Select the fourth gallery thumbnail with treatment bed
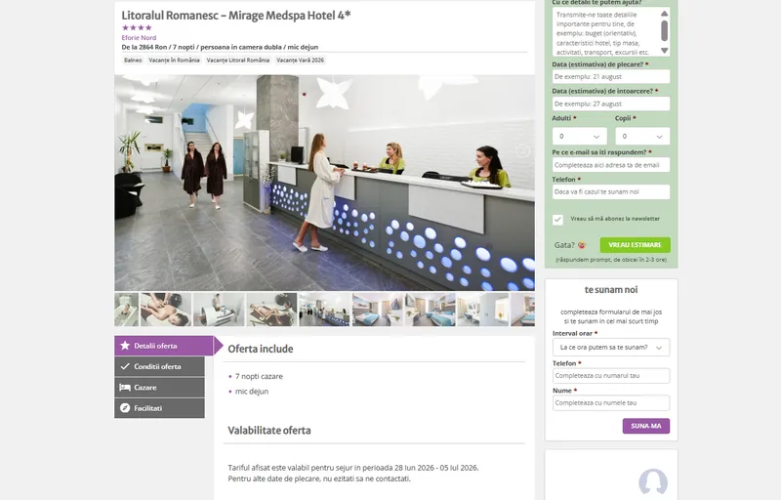Viewport: 781px width, 500px height. pyautogui.click(x=271, y=310)
